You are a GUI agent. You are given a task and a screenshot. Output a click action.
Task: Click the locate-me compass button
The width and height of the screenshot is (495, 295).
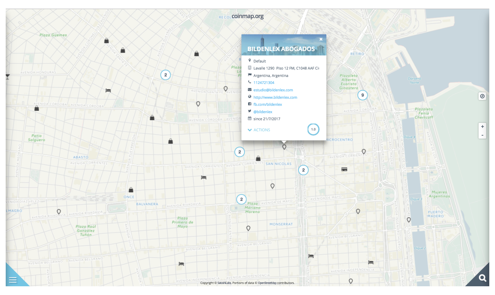point(482,96)
